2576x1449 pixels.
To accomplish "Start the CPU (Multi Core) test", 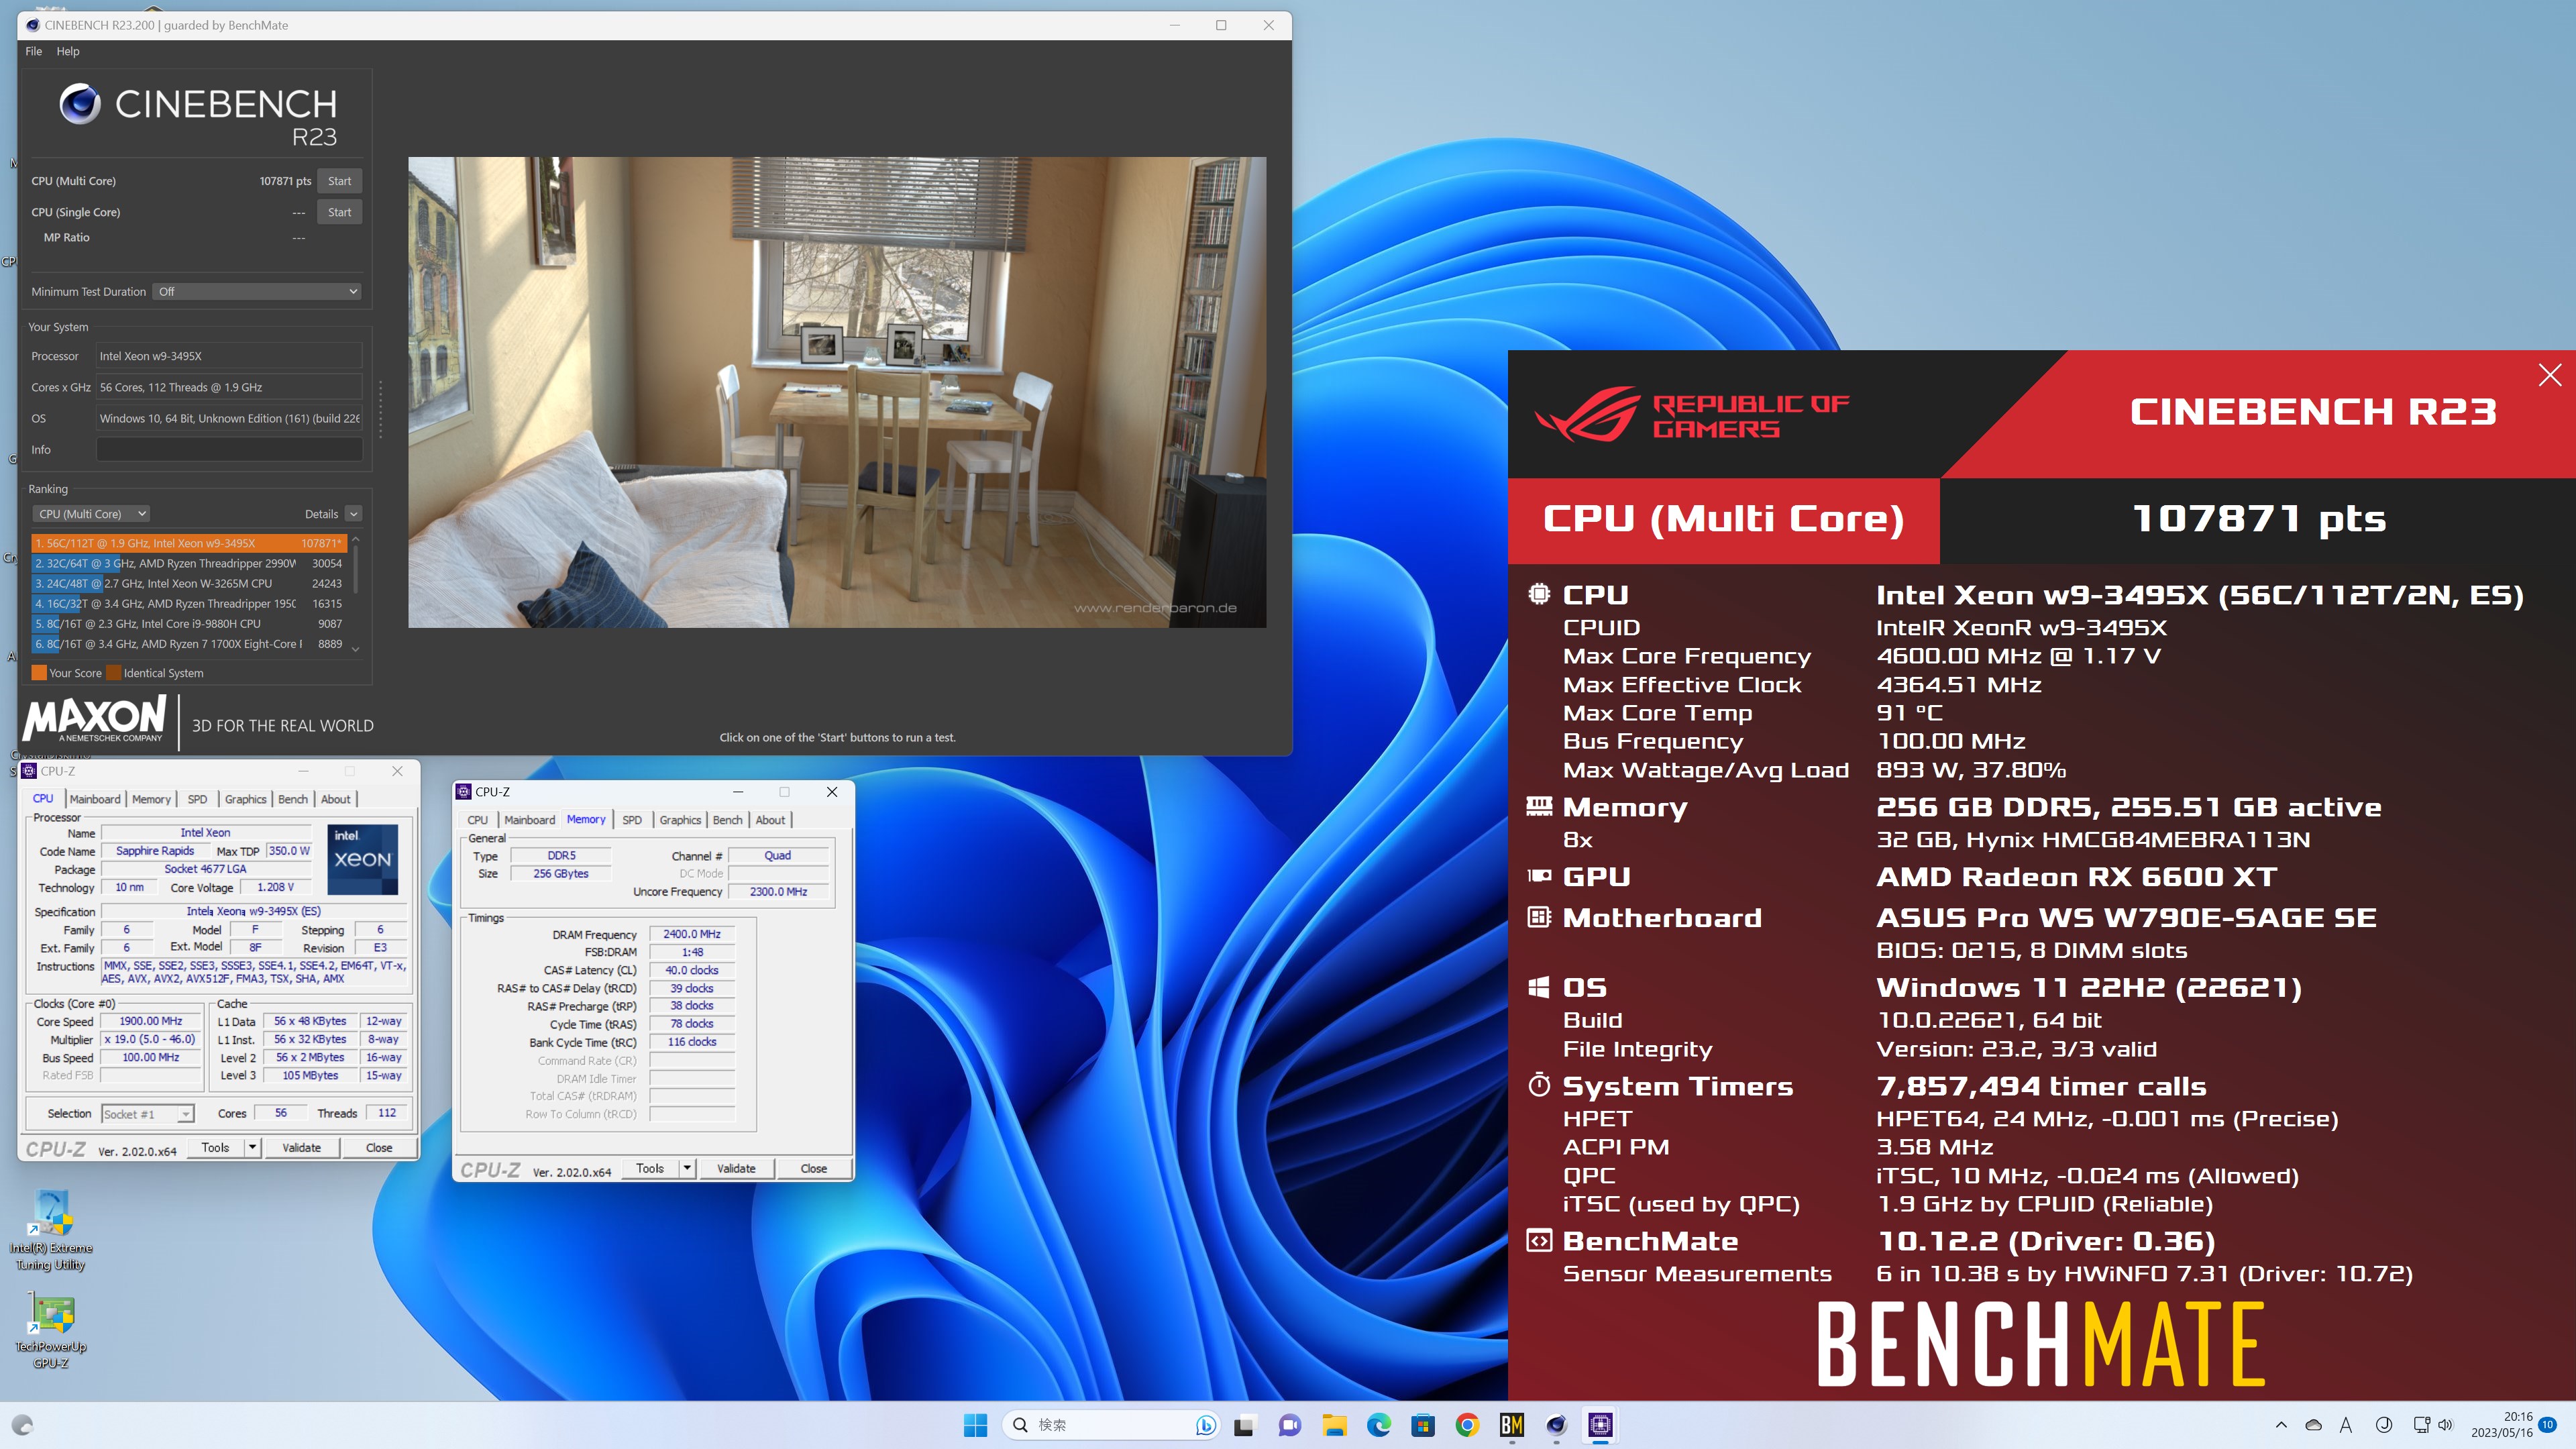I will click(x=339, y=181).
